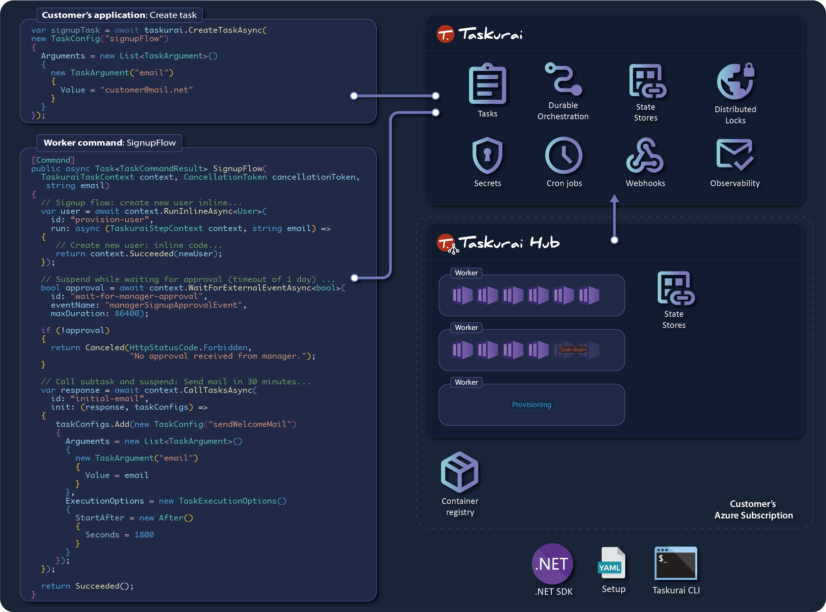Open the Container registry box icon

[x=459, y=472]
